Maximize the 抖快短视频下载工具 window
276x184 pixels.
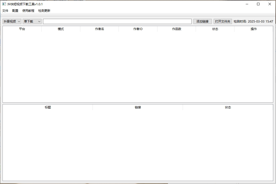click(x=258, y=4)
